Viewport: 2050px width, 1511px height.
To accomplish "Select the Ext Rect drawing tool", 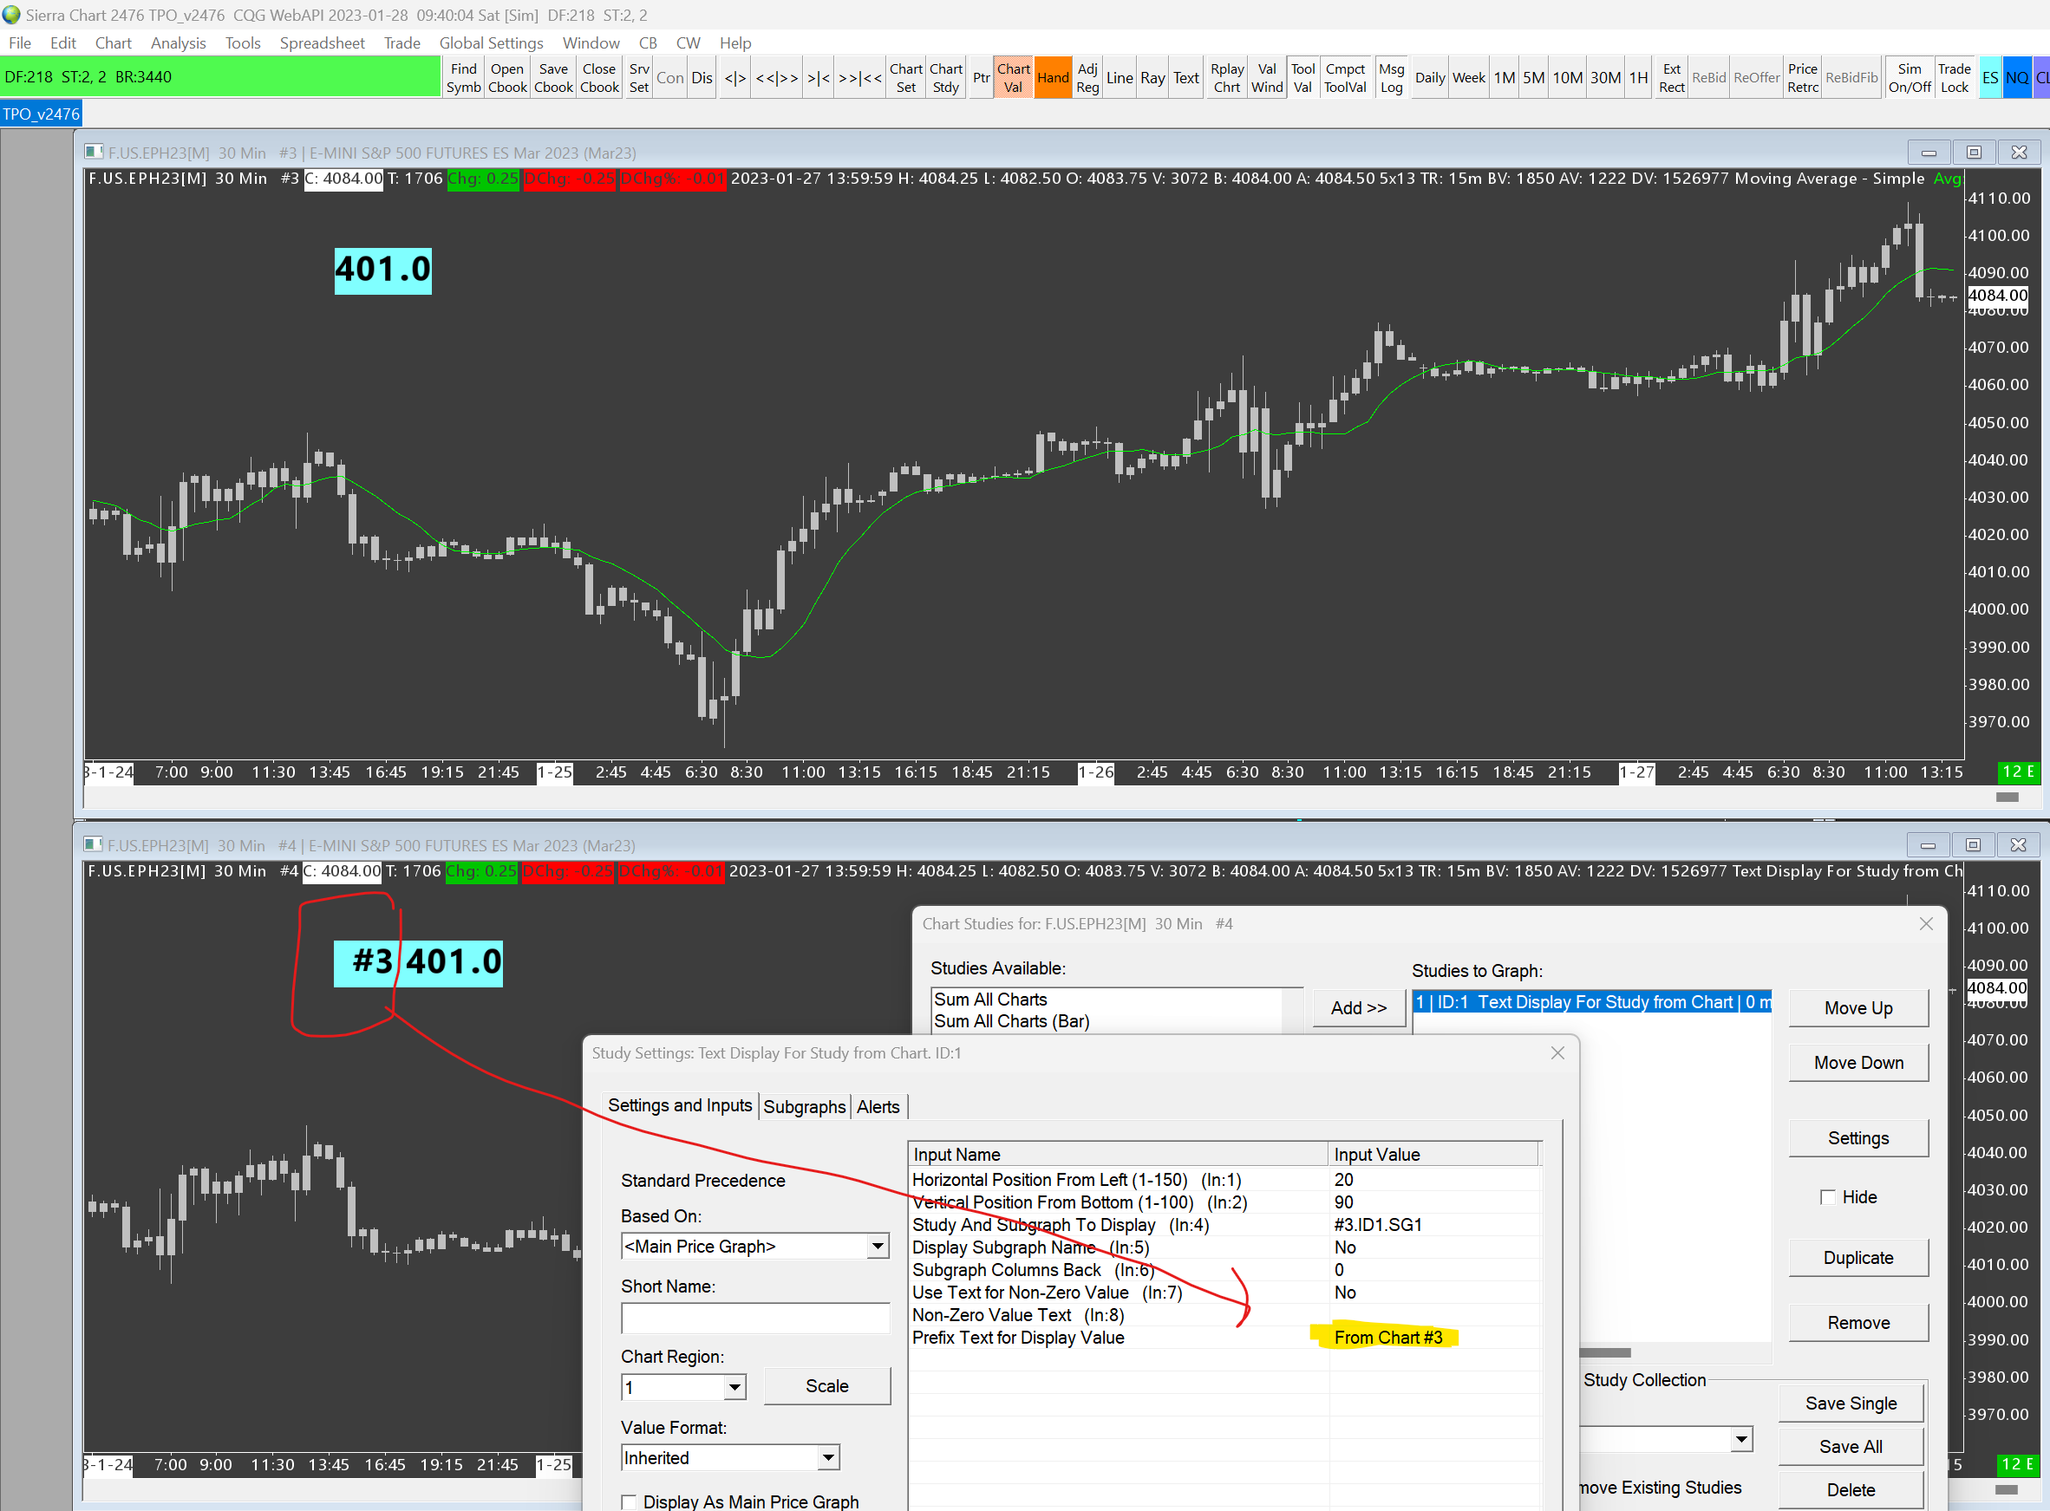I will click(1670, 78).
